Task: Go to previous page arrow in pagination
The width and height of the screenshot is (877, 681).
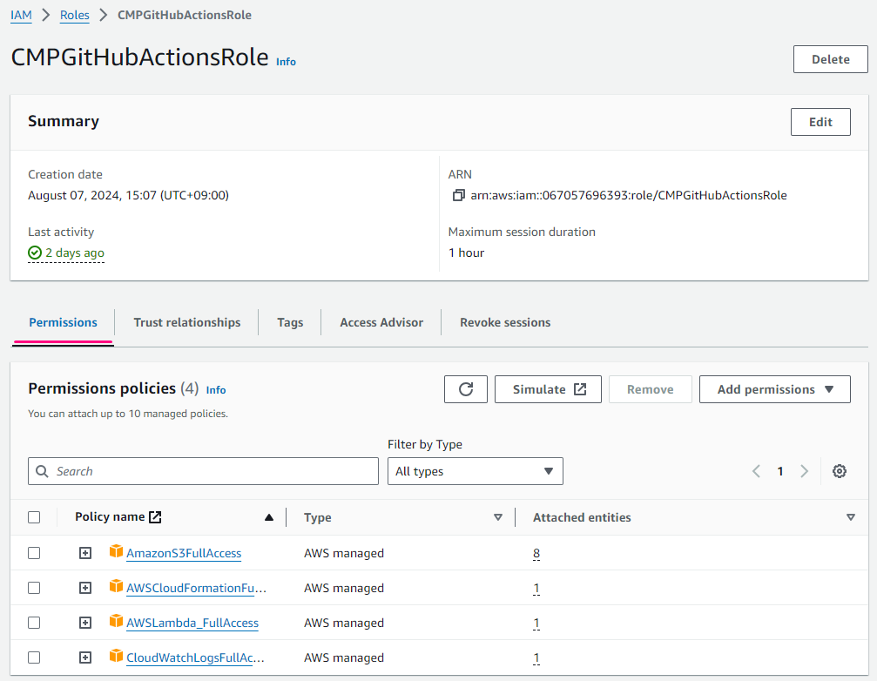Action: (756, 471)
